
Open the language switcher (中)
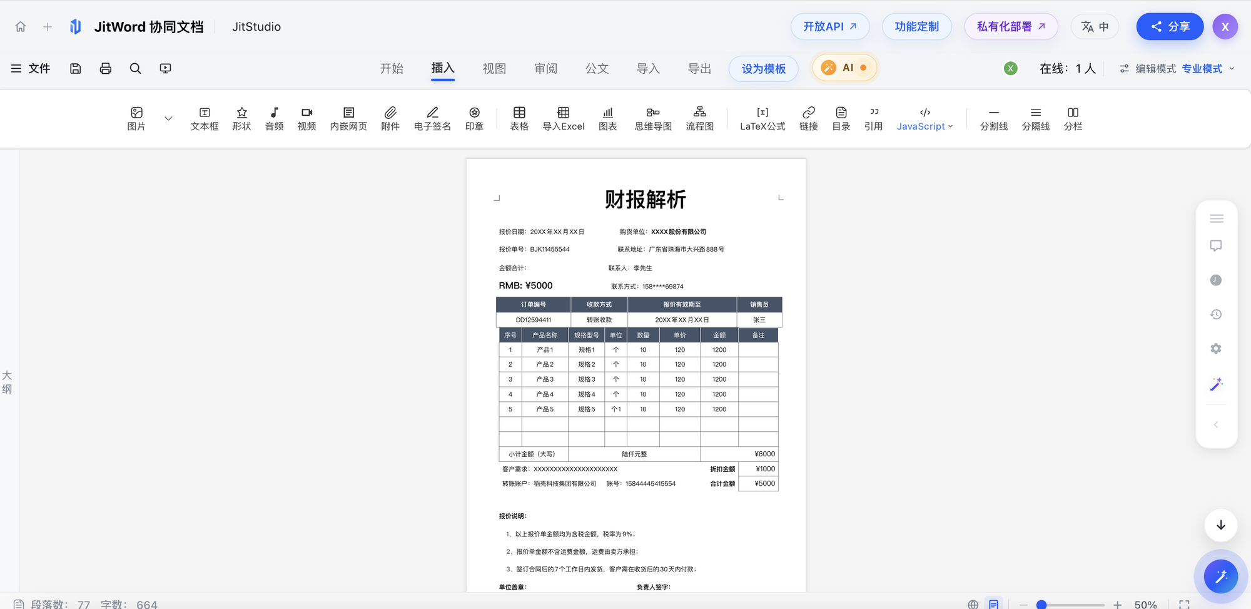point(1095,27)
